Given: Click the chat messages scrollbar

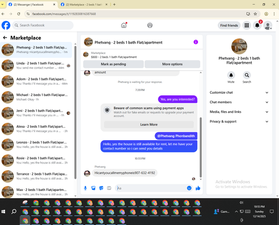Looking at the screenshot, I should click(x=200, y=147).
